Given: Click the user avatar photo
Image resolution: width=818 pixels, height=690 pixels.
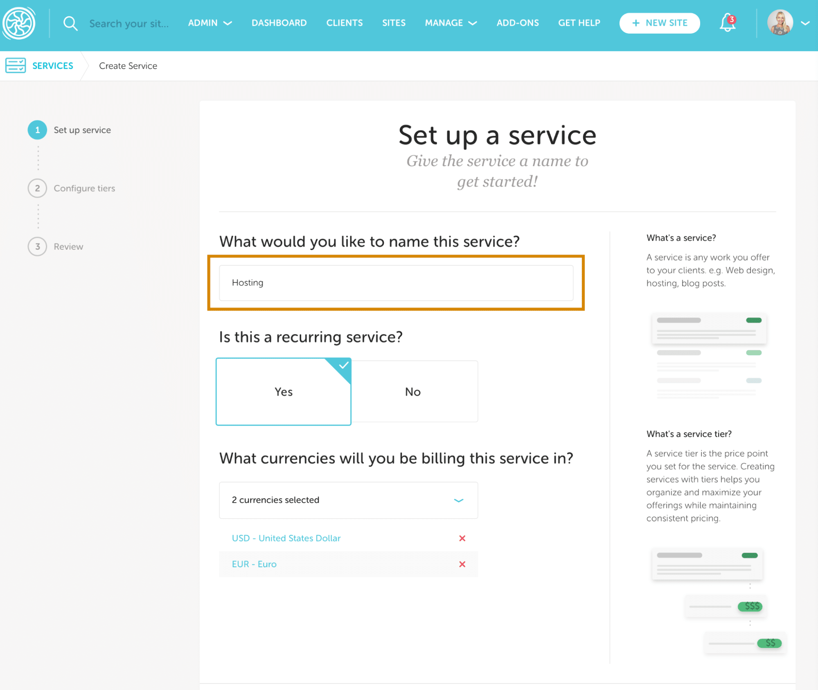Looking at the screenshot, I should 780,23.
